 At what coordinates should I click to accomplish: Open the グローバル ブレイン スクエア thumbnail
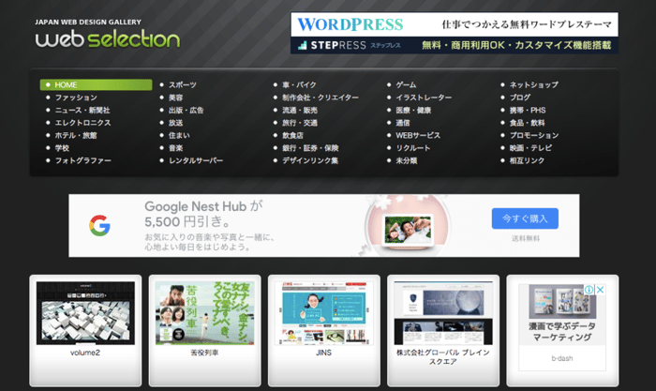click(x=443, y=313)
